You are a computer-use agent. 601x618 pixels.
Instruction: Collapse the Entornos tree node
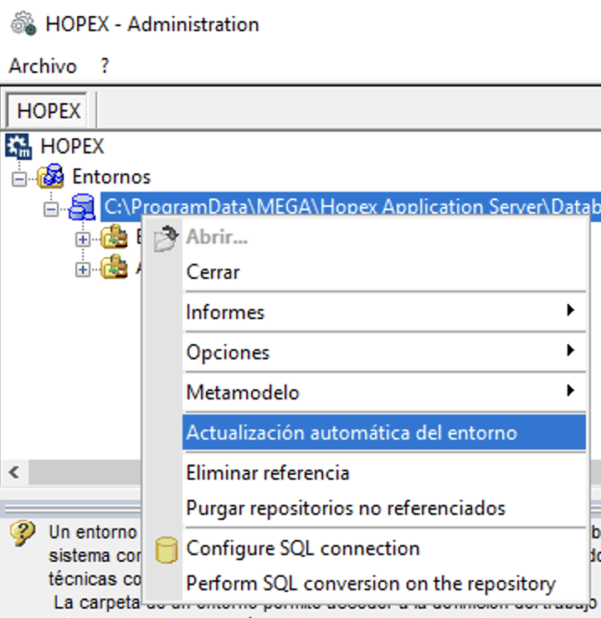[19, 179]
